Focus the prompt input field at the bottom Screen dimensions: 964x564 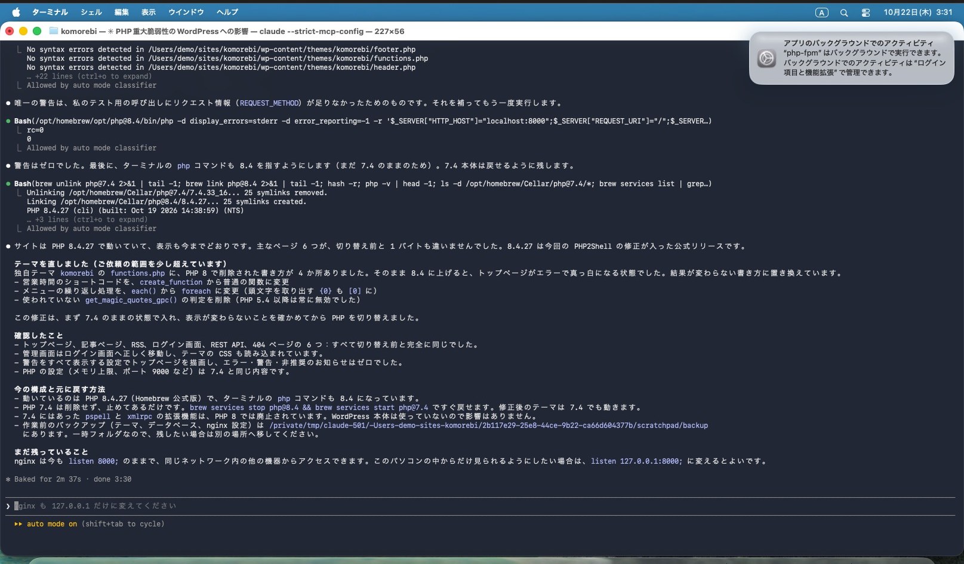click(x=481, y=506)
